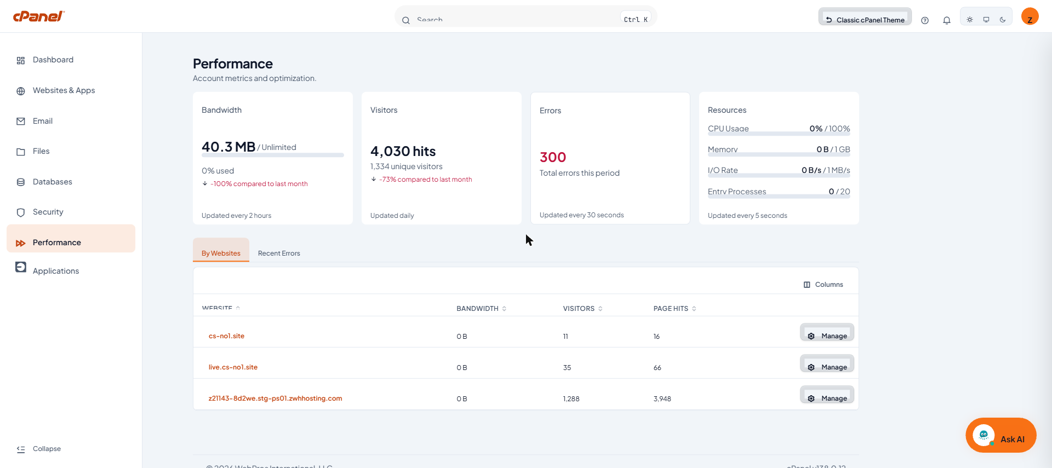
Task: Click the Ask AI chatbot icon
Action: [984, 435]
